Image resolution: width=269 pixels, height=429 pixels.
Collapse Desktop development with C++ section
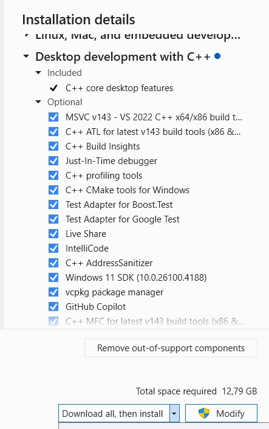coord(26,57)
